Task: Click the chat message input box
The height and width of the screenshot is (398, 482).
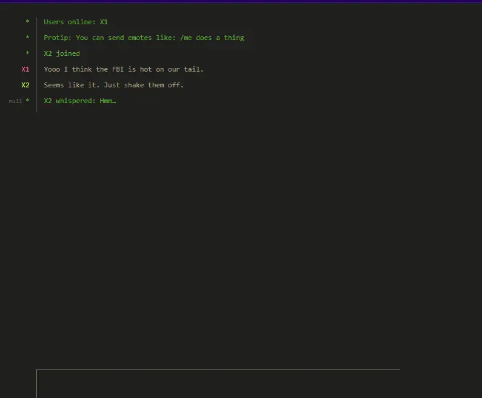Action: pos(218,383)
